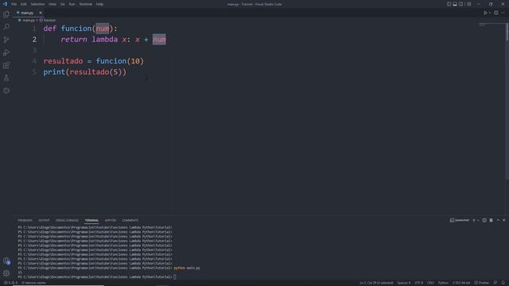Click Prettier status bar item
Screen dimensions: 509x286
pyautogui.click(x=482, y=283)
